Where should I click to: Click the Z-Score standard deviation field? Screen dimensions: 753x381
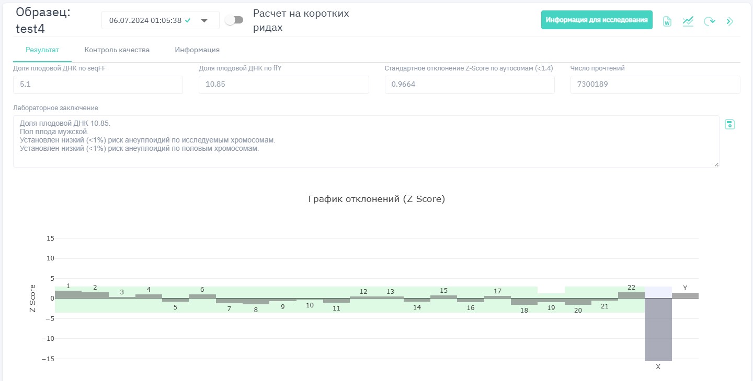(469, 85)
